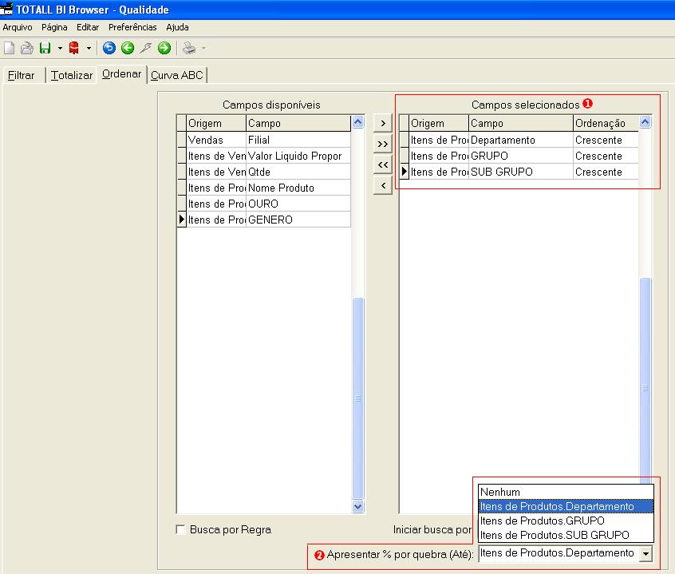Screen dimensions: 675x574
Task: Click the open folder toolbar icon
Action: point(26,48)
